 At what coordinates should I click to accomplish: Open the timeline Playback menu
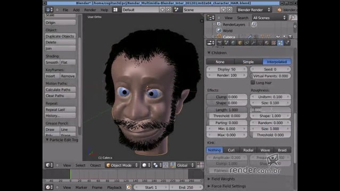[114, 187]
